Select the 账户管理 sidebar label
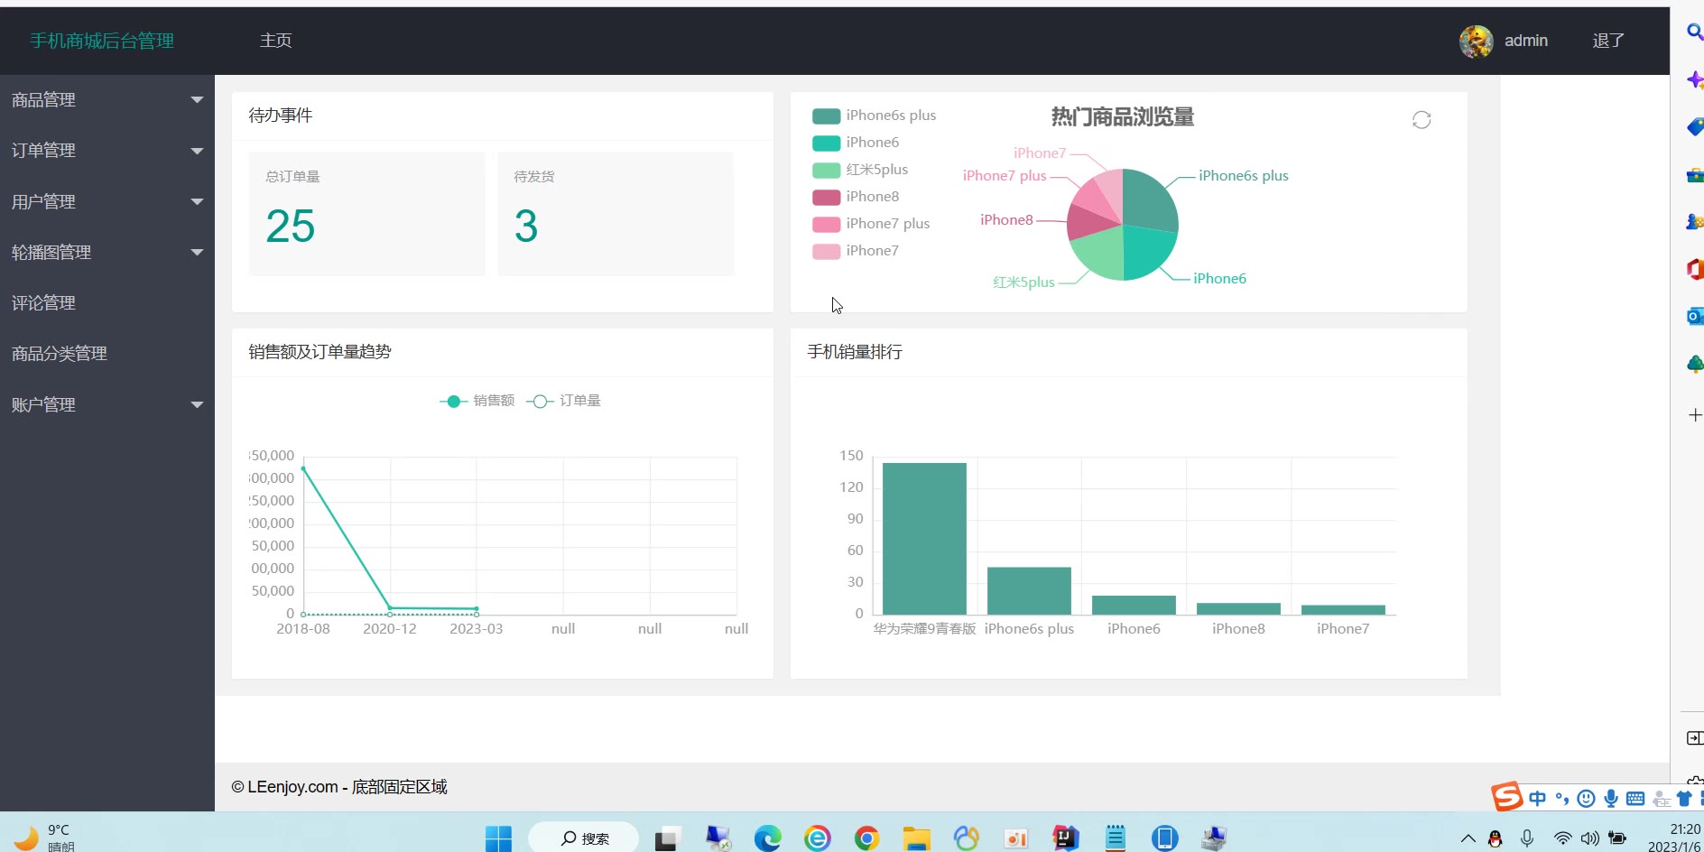This screenshot has height=852, width=1704. 43,405
